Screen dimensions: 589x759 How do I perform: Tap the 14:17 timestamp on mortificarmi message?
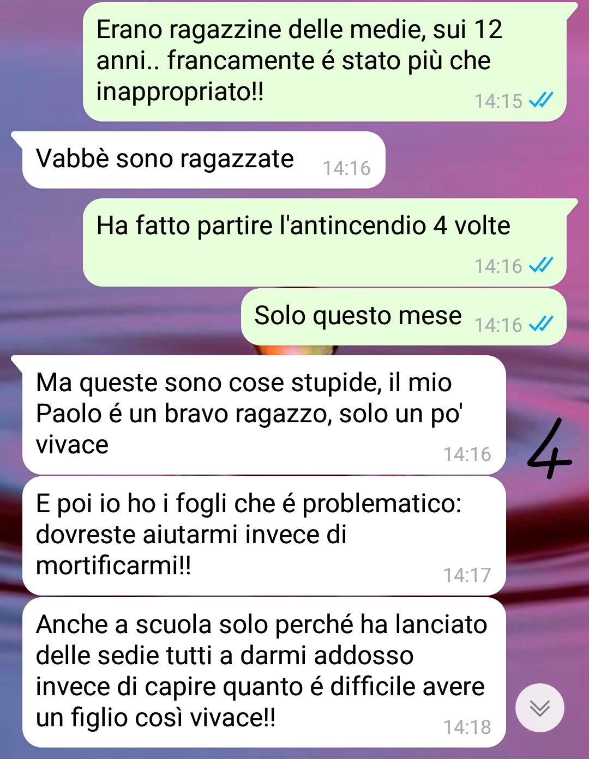pos(467,575)
